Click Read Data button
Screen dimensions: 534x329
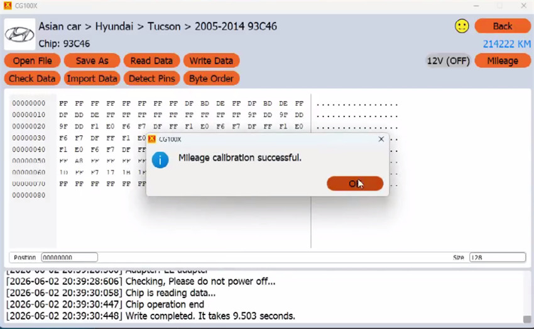151,60
